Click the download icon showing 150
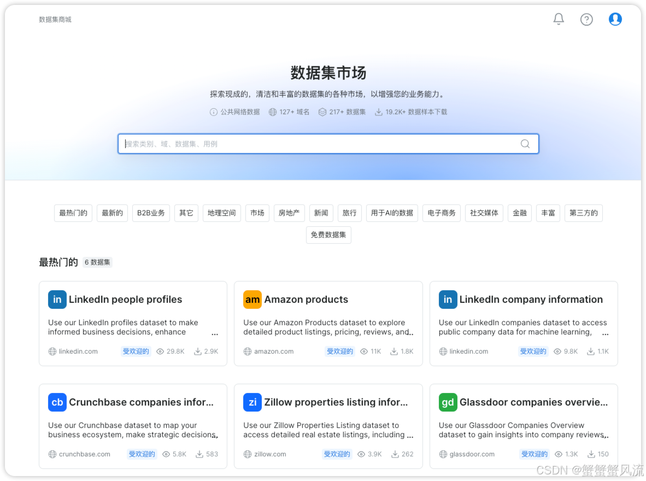Screen dimensions: 646x481 pos(591,454)
